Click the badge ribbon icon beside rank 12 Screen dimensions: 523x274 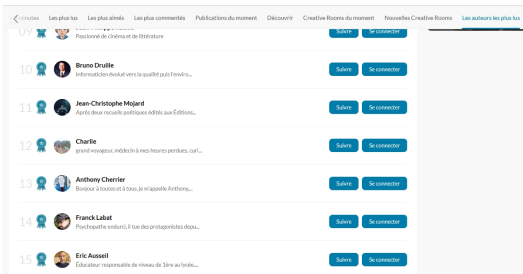click(x=41, y=145)
